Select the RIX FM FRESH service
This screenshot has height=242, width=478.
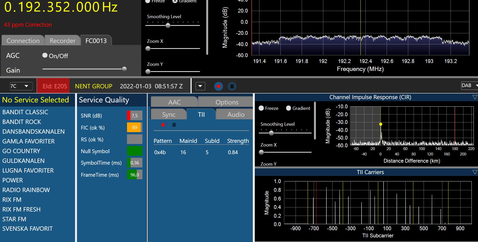[x=22, y=209]
